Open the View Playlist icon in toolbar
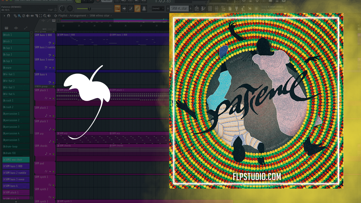 197,8
